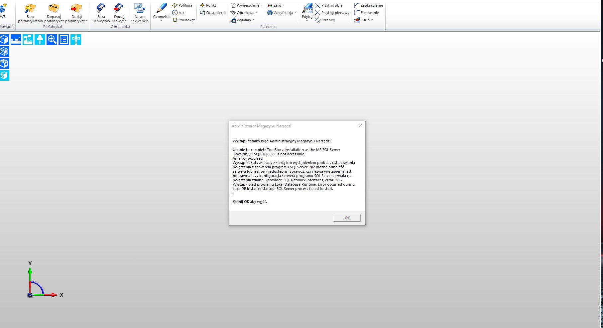
Task: Click 'Wystąpił fatalny błąd' message line
Action: [x=282, y=141]
